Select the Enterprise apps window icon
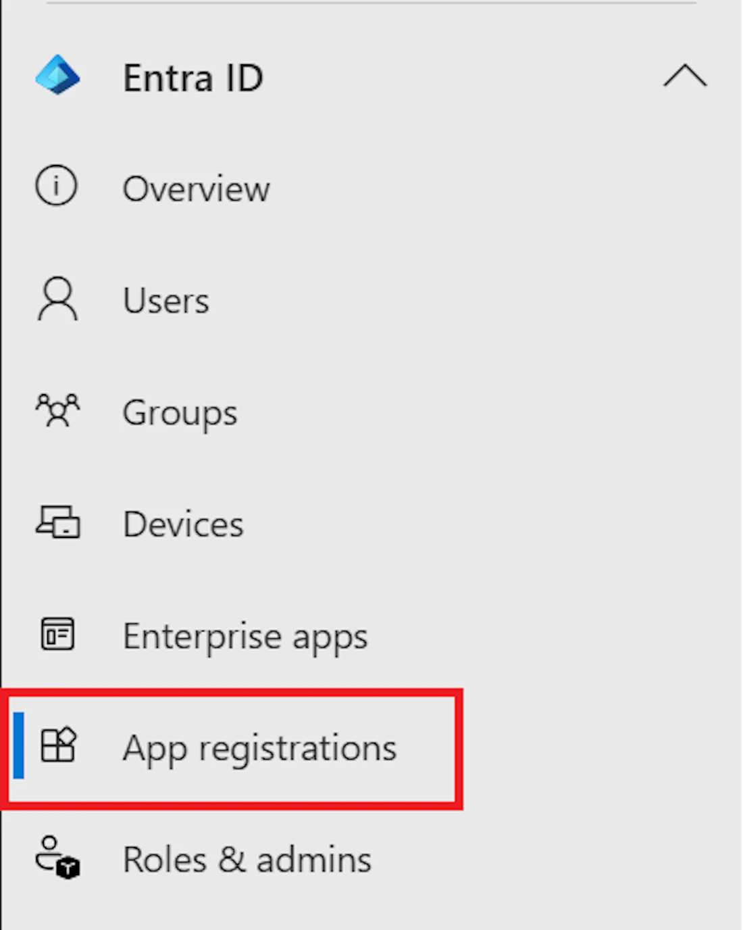 click(57, 634)
